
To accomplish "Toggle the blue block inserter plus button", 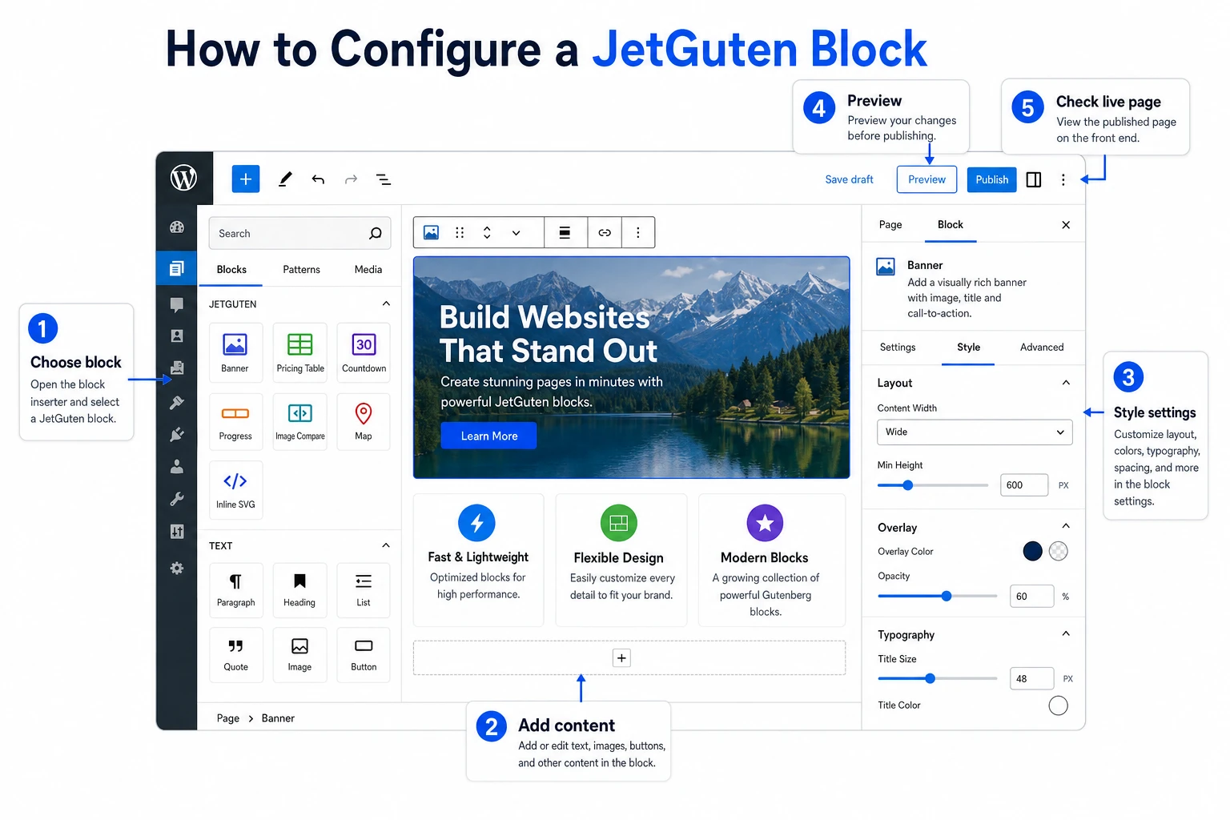I will [246, 179].
